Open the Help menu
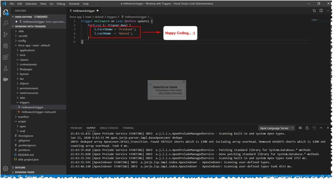Screen dimensions: 334x180 coord(86,4)
